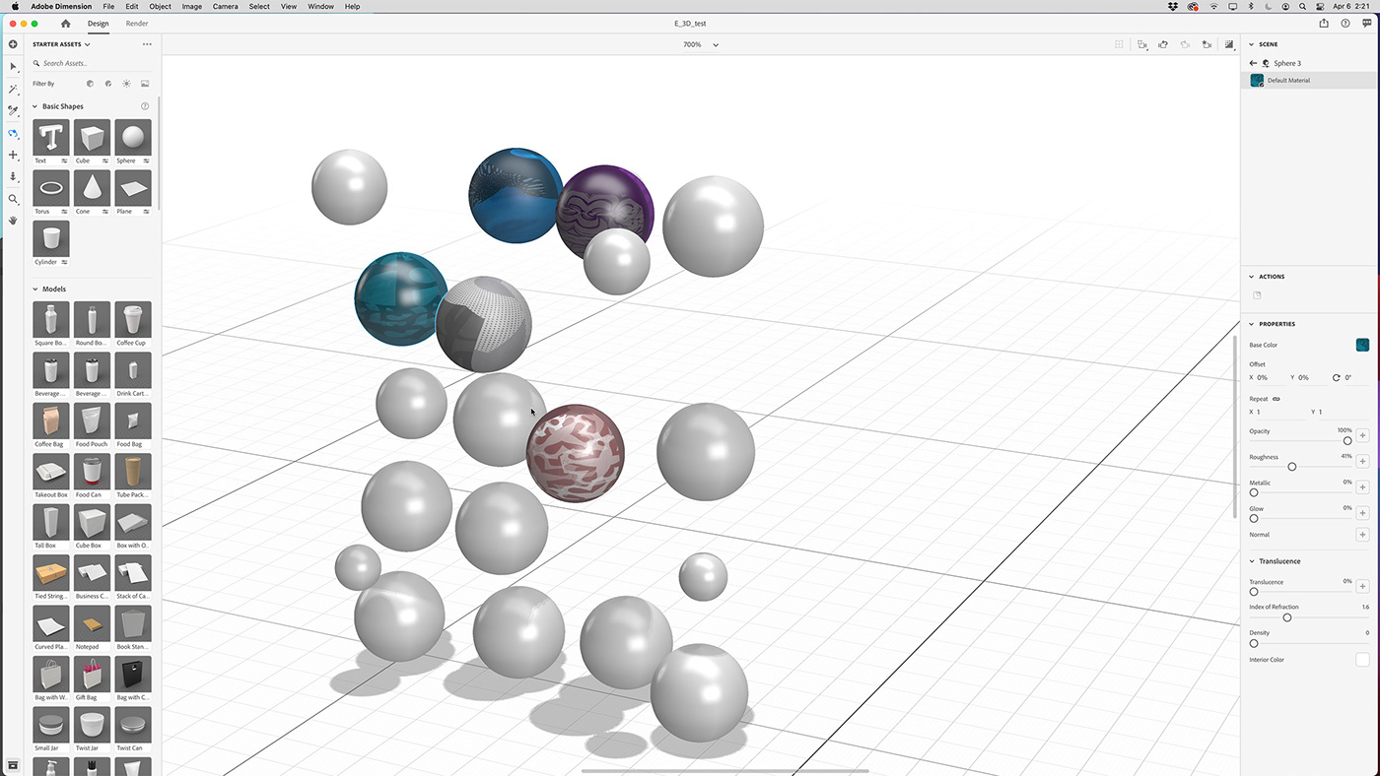Switch to the Design tab

point(99,24)
